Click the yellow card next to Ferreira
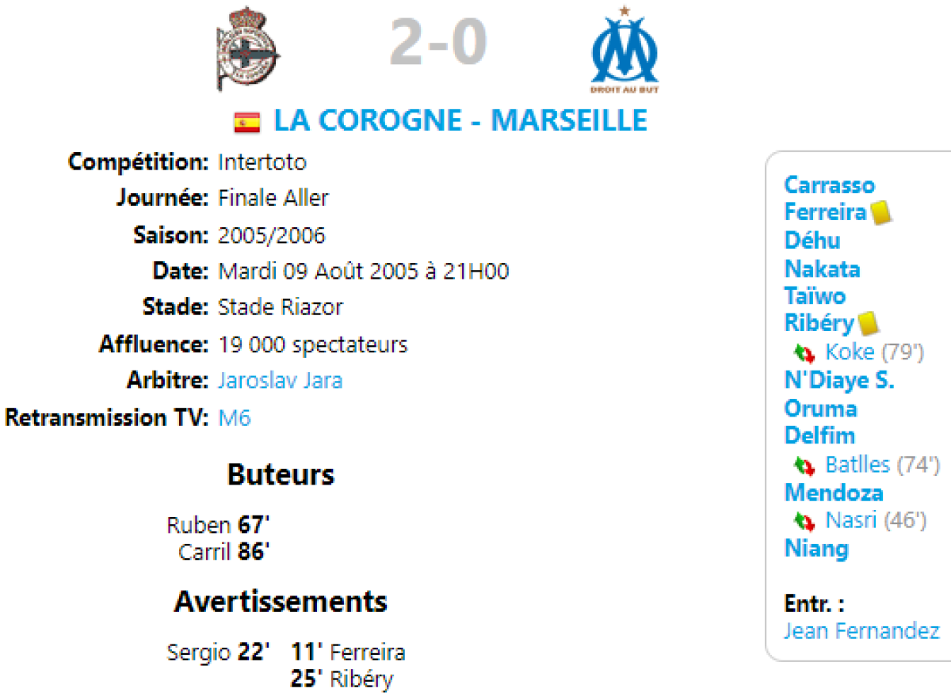The height and width of the screenshot is (696, 951). tap(880, 213)
